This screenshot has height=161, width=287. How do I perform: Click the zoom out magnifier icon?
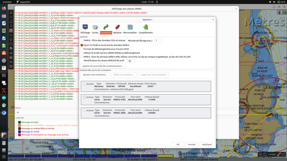(265, 154)
